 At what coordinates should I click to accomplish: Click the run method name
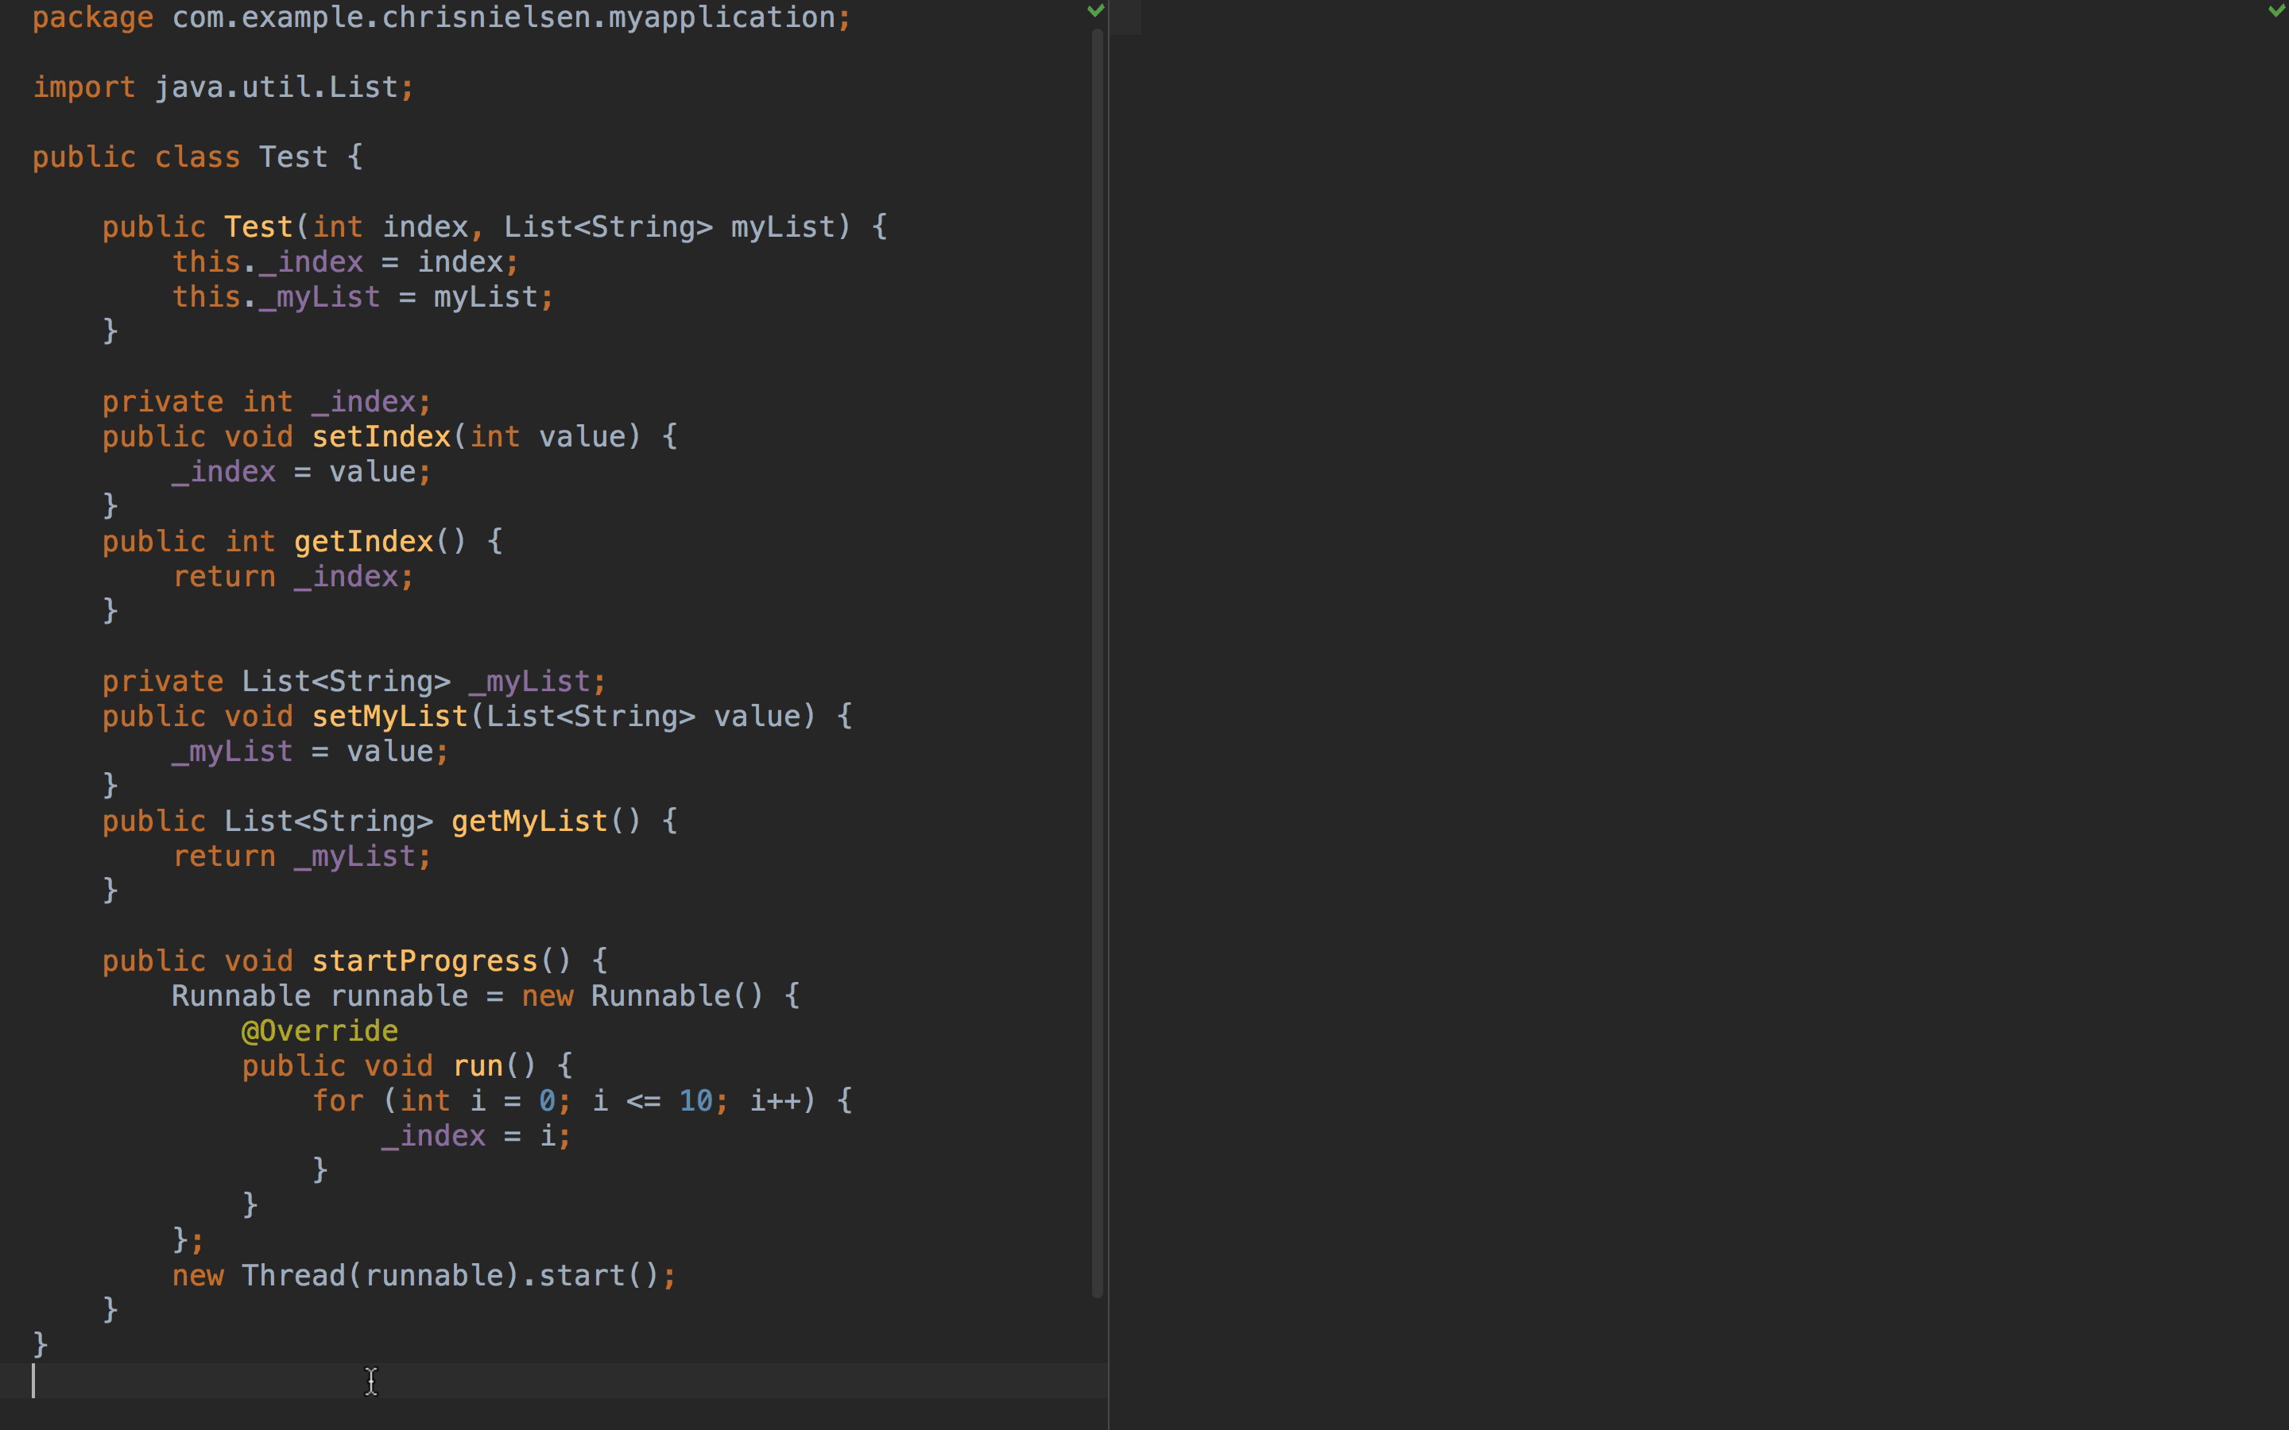(x=478, y=1067)
